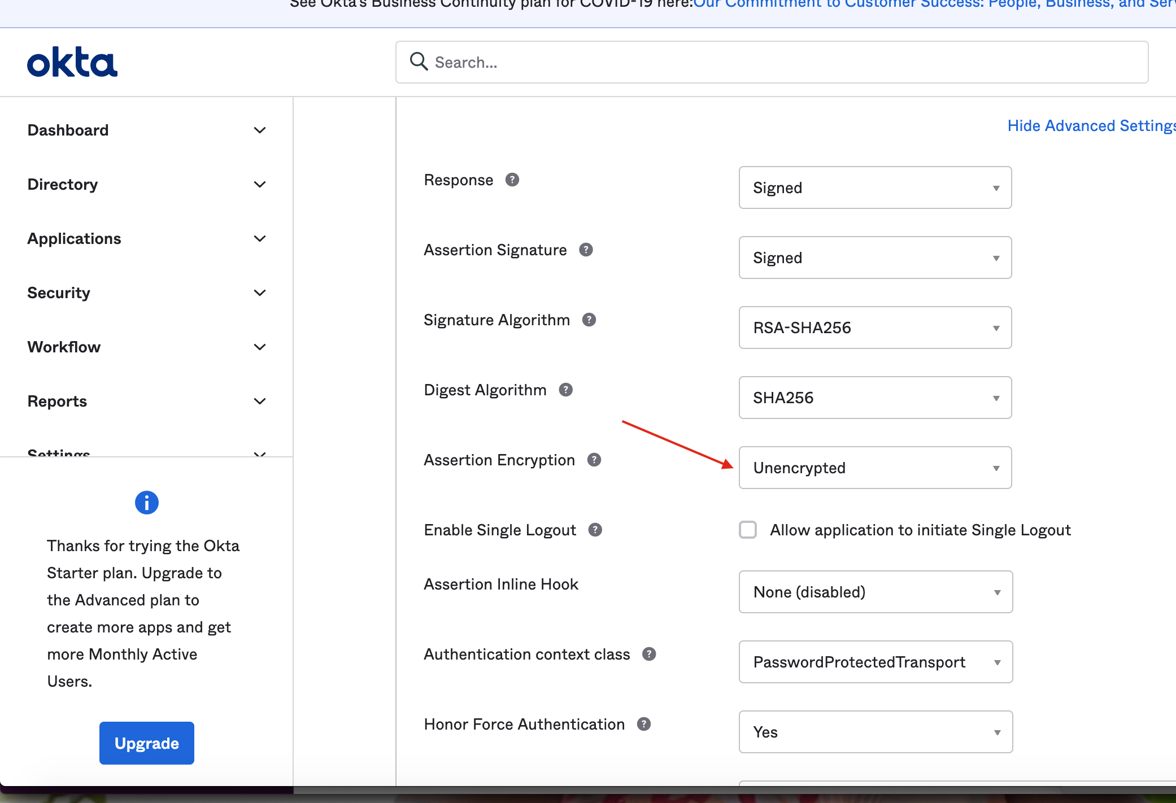This screenshot has height=803, width=1176.
Task: Open the Signature Algorithm RSA-SHA256 dropdown
Action: click(x=875, y=328)
